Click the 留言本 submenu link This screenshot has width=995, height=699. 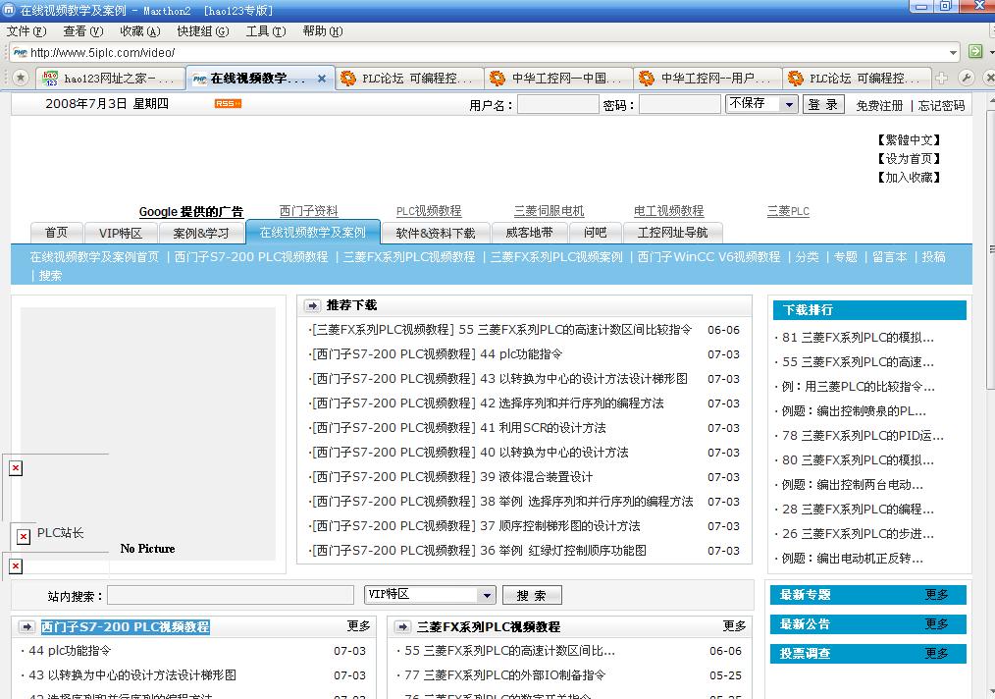889,256
